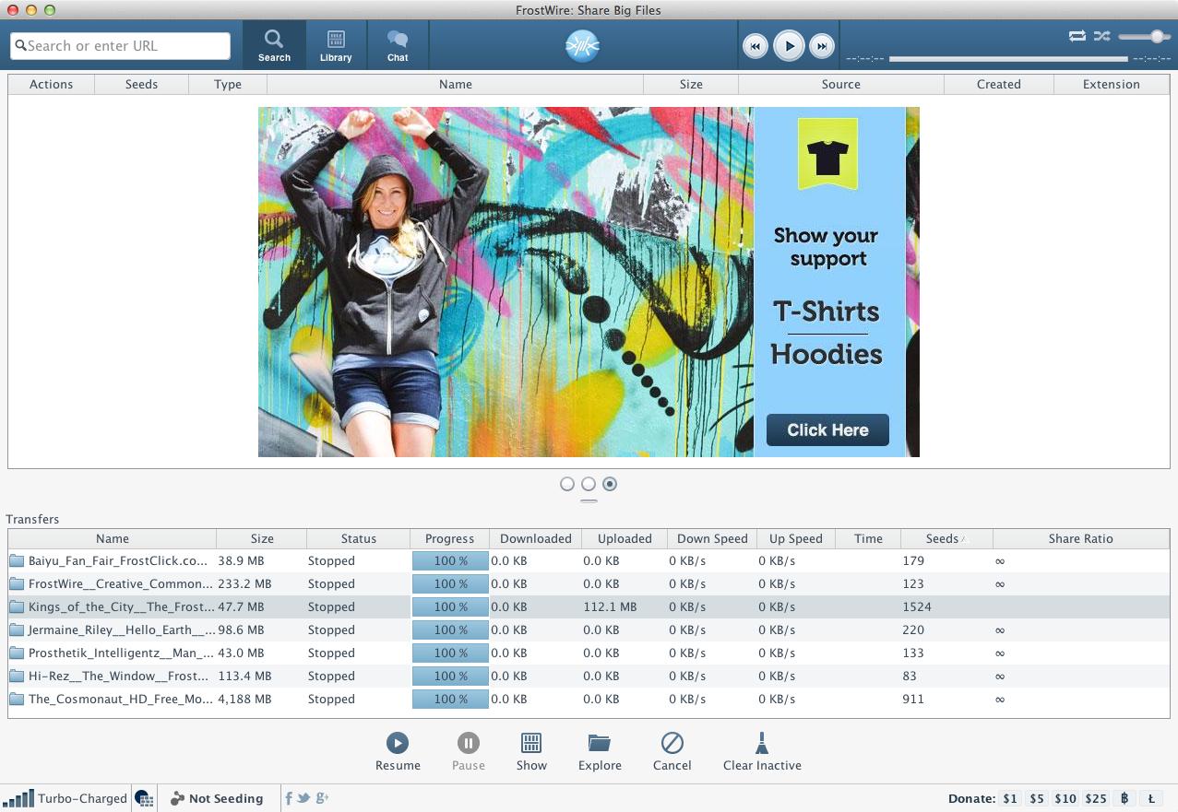Screen dimensions: 1178x812
Task: Select Prosthetik_Intelligentz transfer row
Action: click(x=589, y=653)
